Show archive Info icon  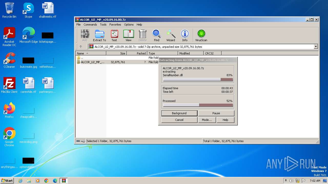click(185, 36)
